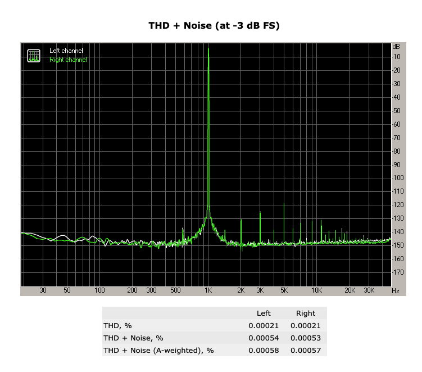Viewport: 422px width, 372px height.
Task: Click the -170 dB axis label
Action: click(397, 272)
